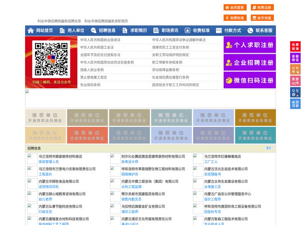Open the 招投标专员 job link
This screenshot has width=301, height=225.
212,212
